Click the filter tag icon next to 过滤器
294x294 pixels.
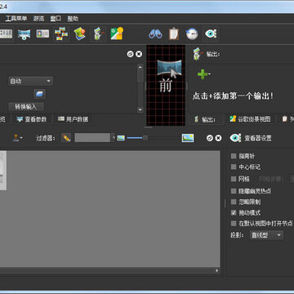(x=66, y=138)
